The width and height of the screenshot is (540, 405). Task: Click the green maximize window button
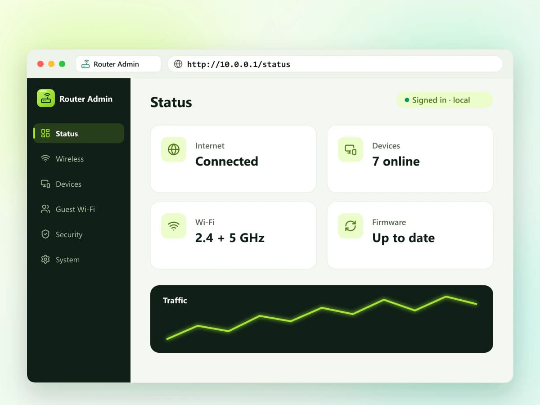[62, 64]
